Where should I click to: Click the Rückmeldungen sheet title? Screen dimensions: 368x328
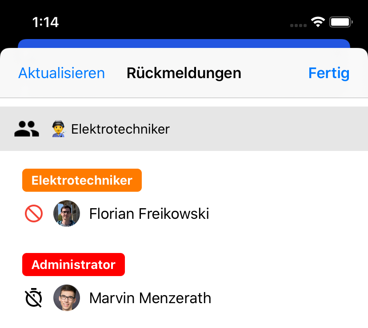click(184, 73)
